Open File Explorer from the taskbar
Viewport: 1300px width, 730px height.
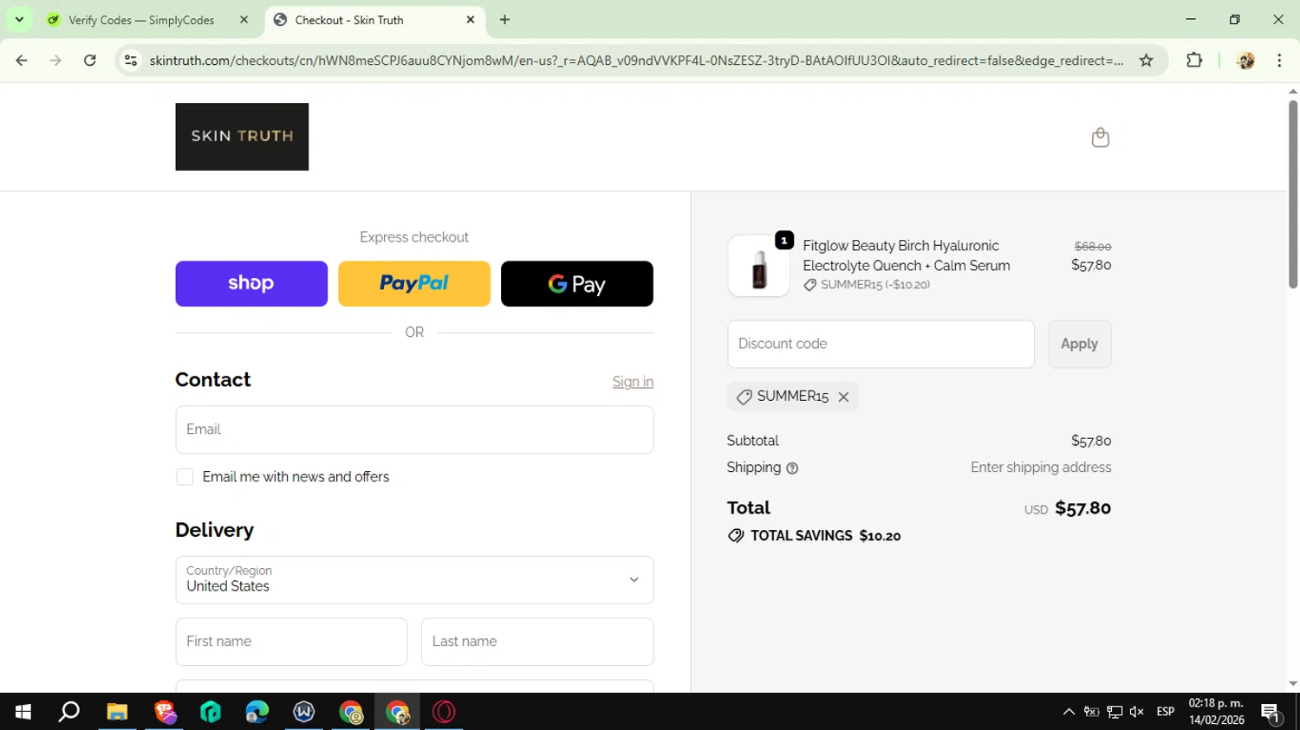(x=117, y=712)
